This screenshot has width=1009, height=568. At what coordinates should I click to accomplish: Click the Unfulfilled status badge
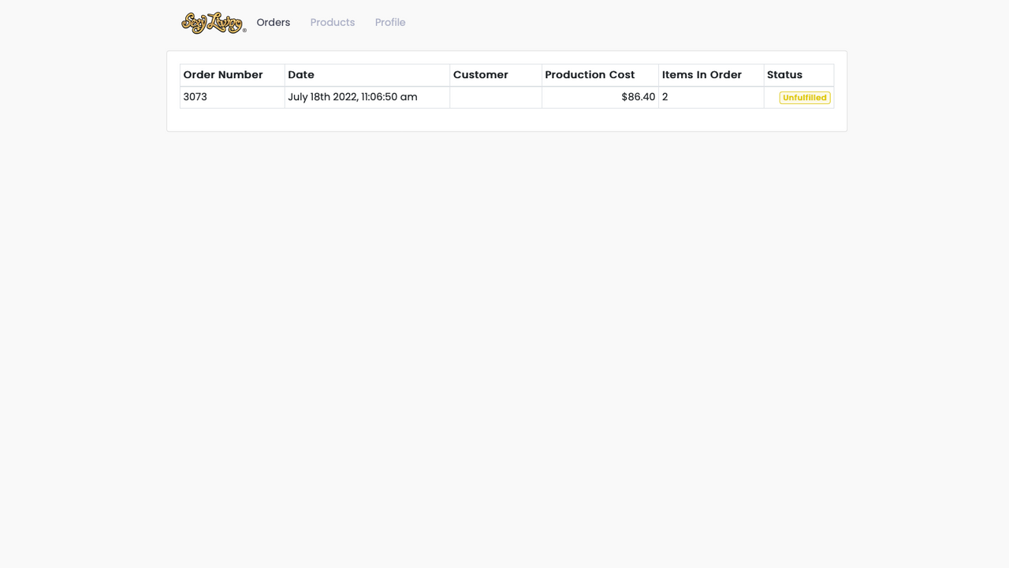tap(804, 97)
